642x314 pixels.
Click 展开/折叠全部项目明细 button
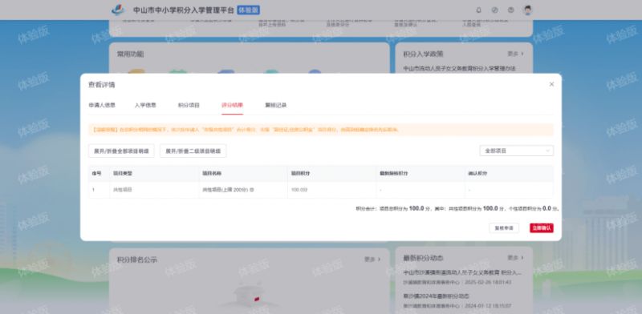(x=121, y=151)
